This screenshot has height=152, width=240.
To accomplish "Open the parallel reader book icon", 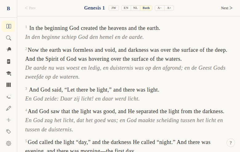I will pos(9,26).
